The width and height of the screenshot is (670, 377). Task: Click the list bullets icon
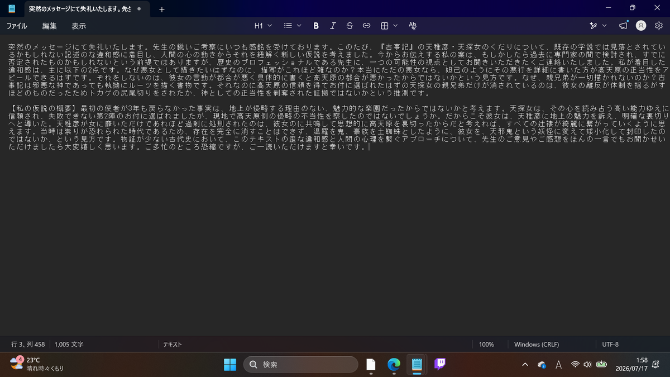[288, 26]
